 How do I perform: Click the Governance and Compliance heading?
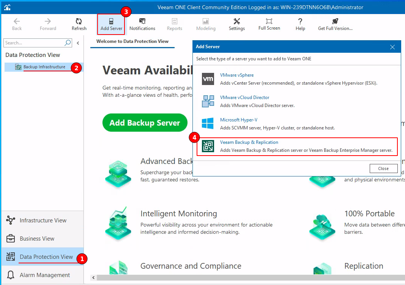tap(191, 266)
